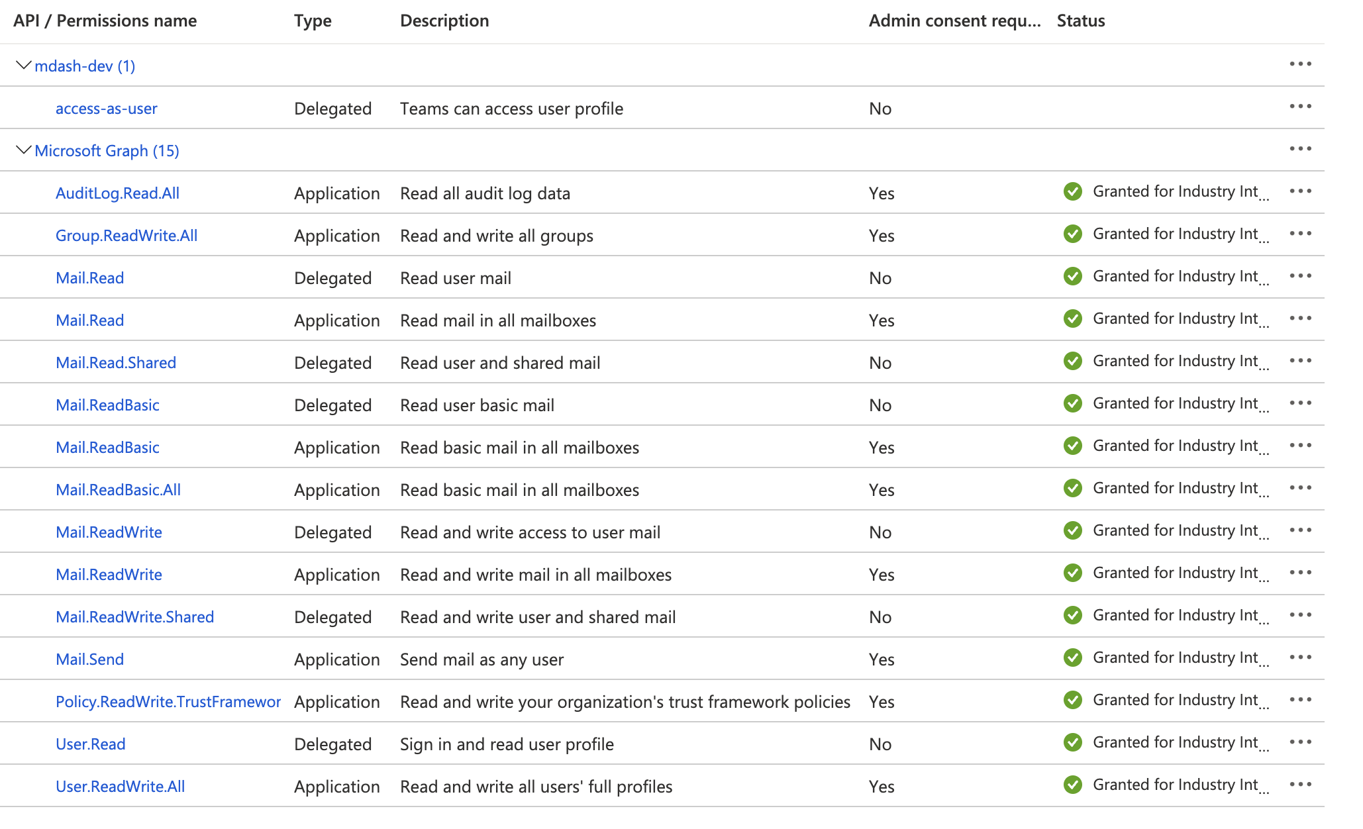This screenshot has height=829, width=1363.
Task: Click the green granted status icon for AuditLog.Read.All
Action: click(1073, 191)
